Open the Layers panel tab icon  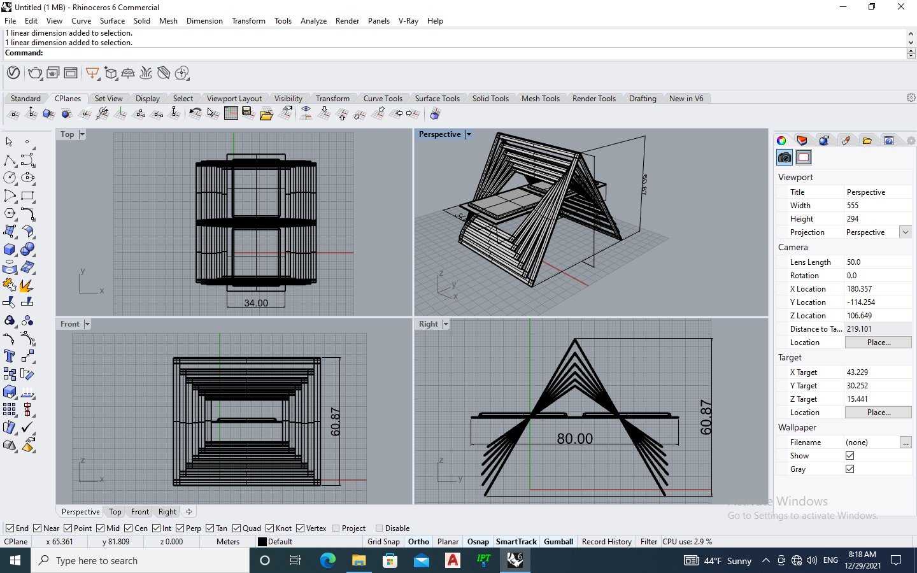click(802, 141)
